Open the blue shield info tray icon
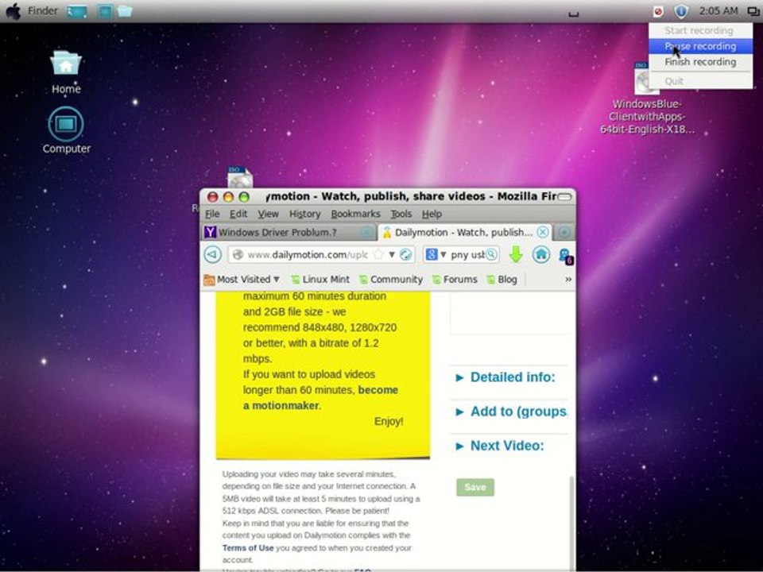Viewport: 763px width, 572px height. coord(681,10)
